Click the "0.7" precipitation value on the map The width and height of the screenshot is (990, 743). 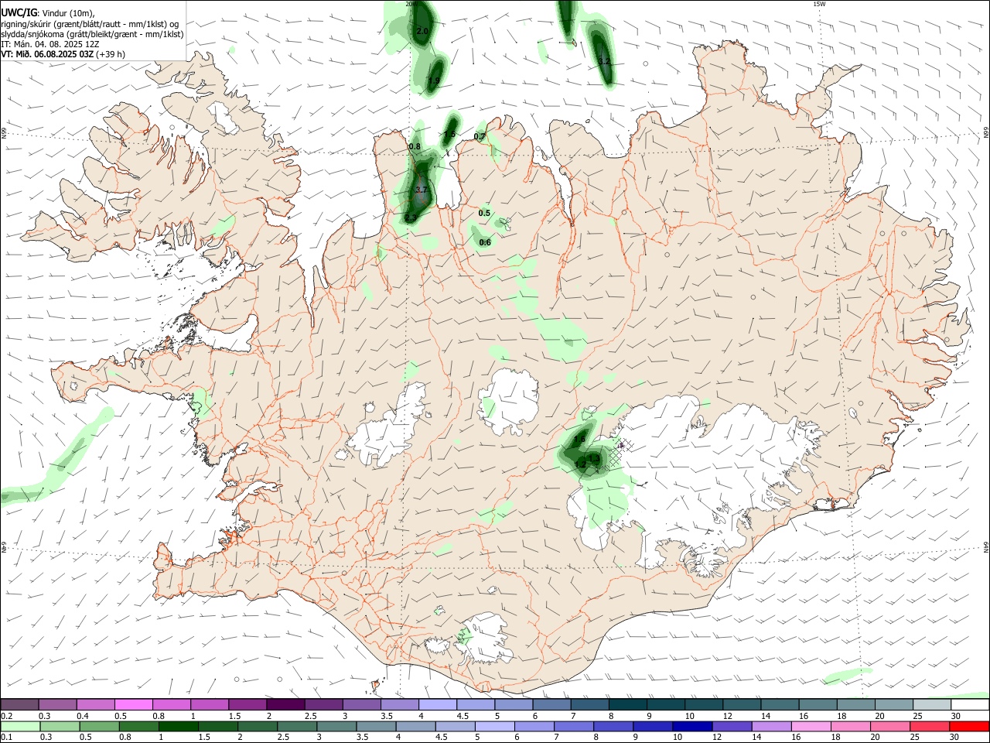pos(480,137)
